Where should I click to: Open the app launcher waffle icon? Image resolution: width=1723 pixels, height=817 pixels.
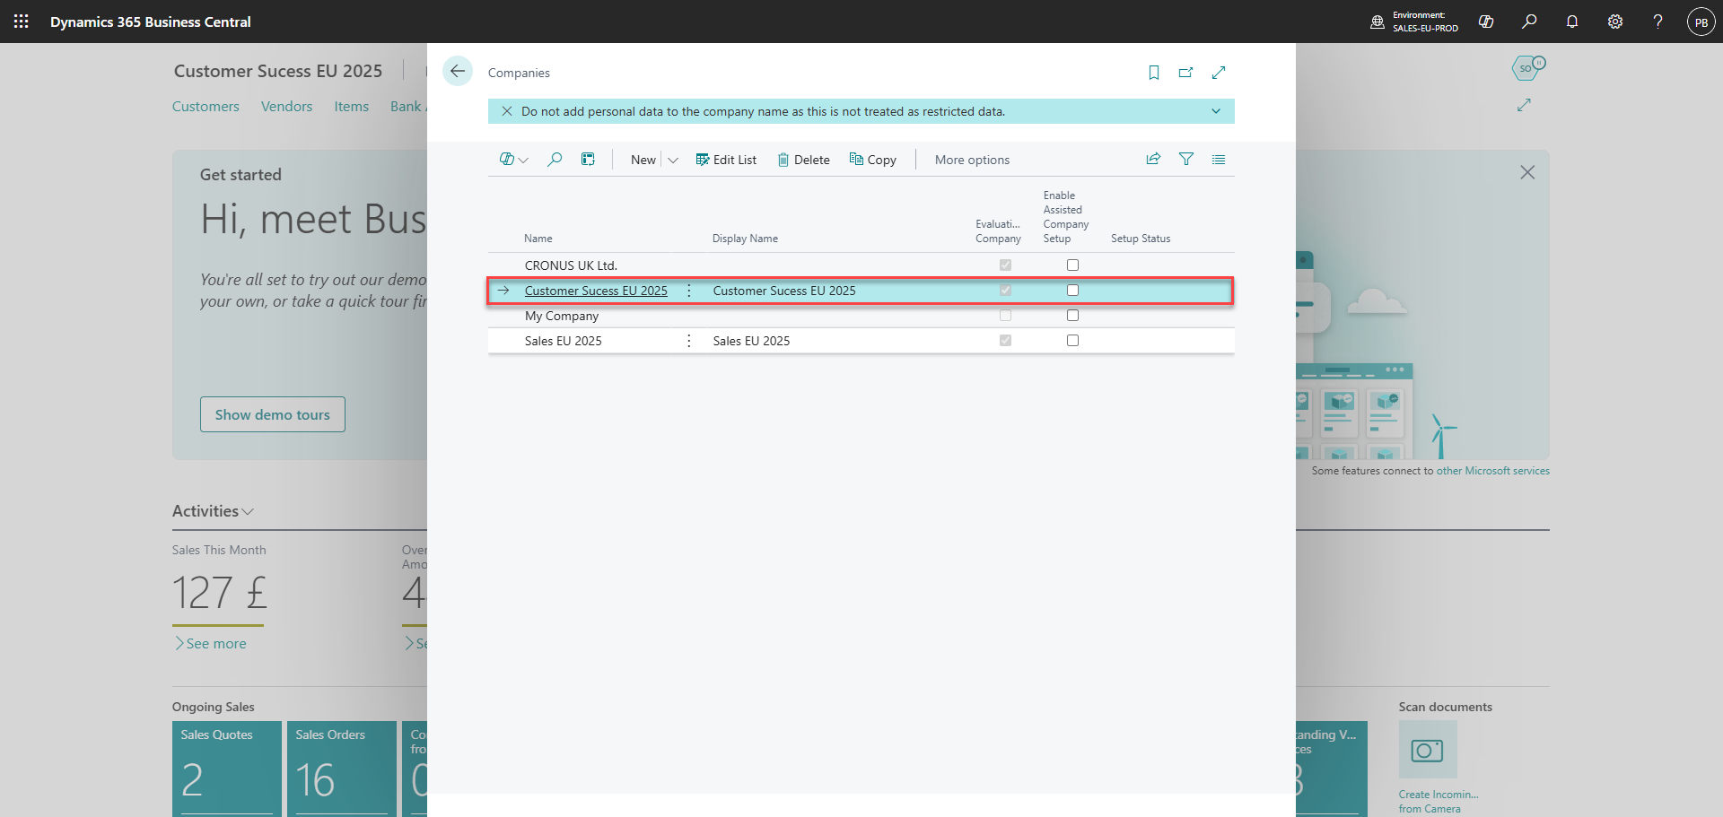pos(22,22)
